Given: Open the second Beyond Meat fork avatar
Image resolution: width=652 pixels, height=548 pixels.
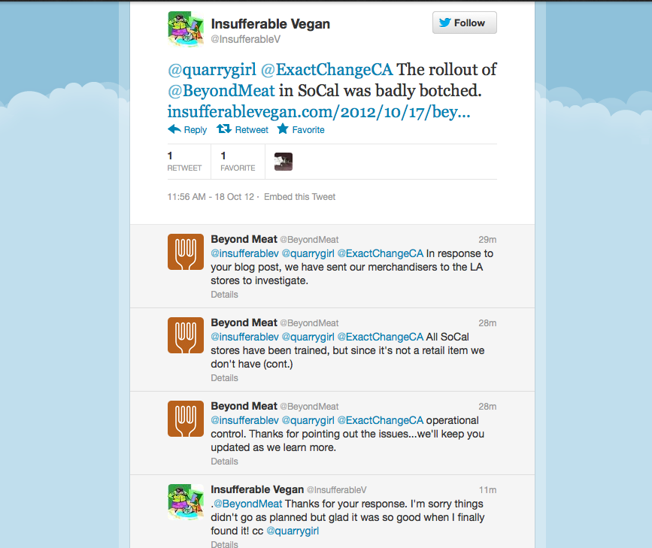Looking at the screenshot, I should 186,335.
